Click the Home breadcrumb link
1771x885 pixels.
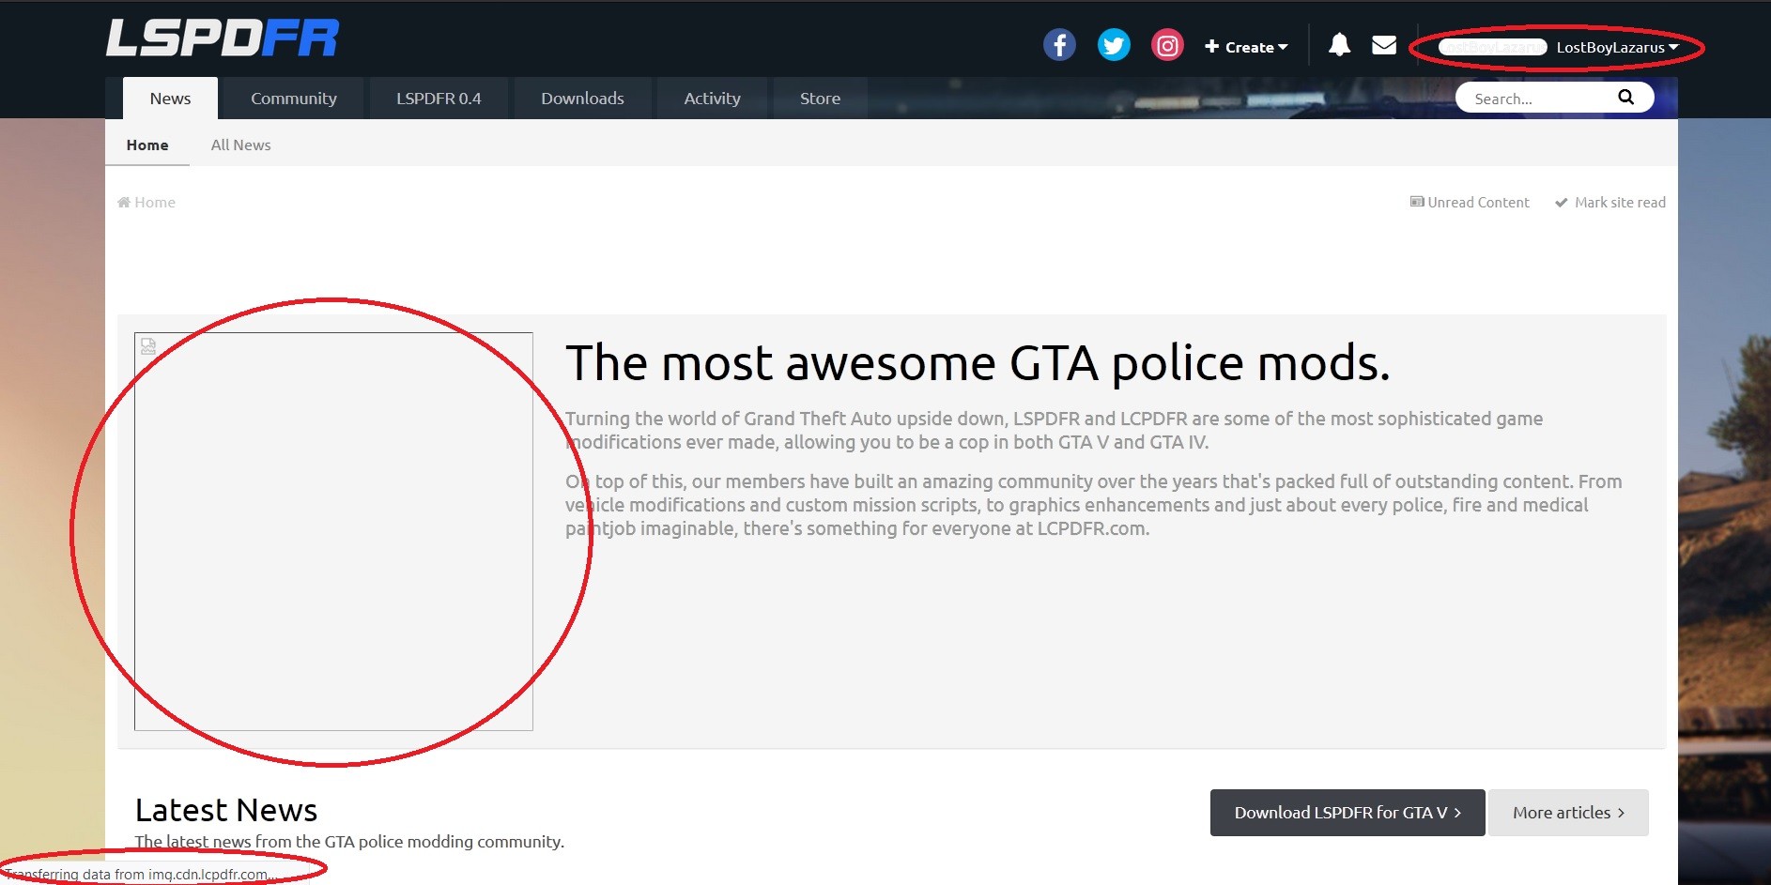click(x=146, y=203)
